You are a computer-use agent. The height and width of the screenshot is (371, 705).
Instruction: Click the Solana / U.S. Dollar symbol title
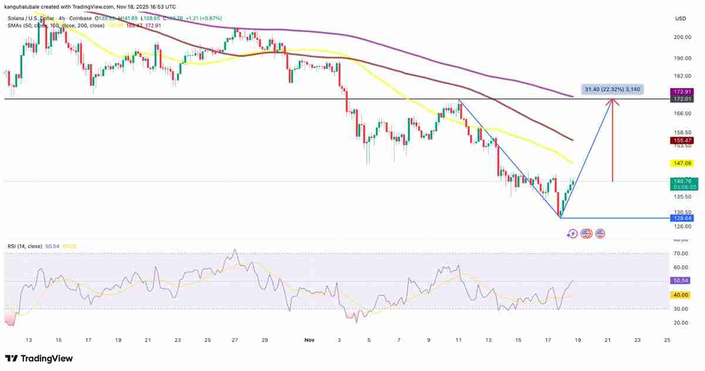(x=35, y=19)
